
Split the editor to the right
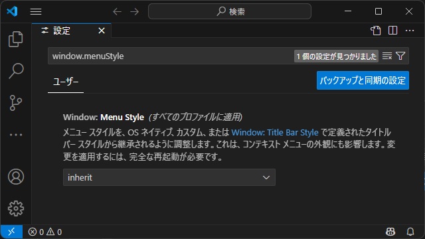(x=392, y=31)
